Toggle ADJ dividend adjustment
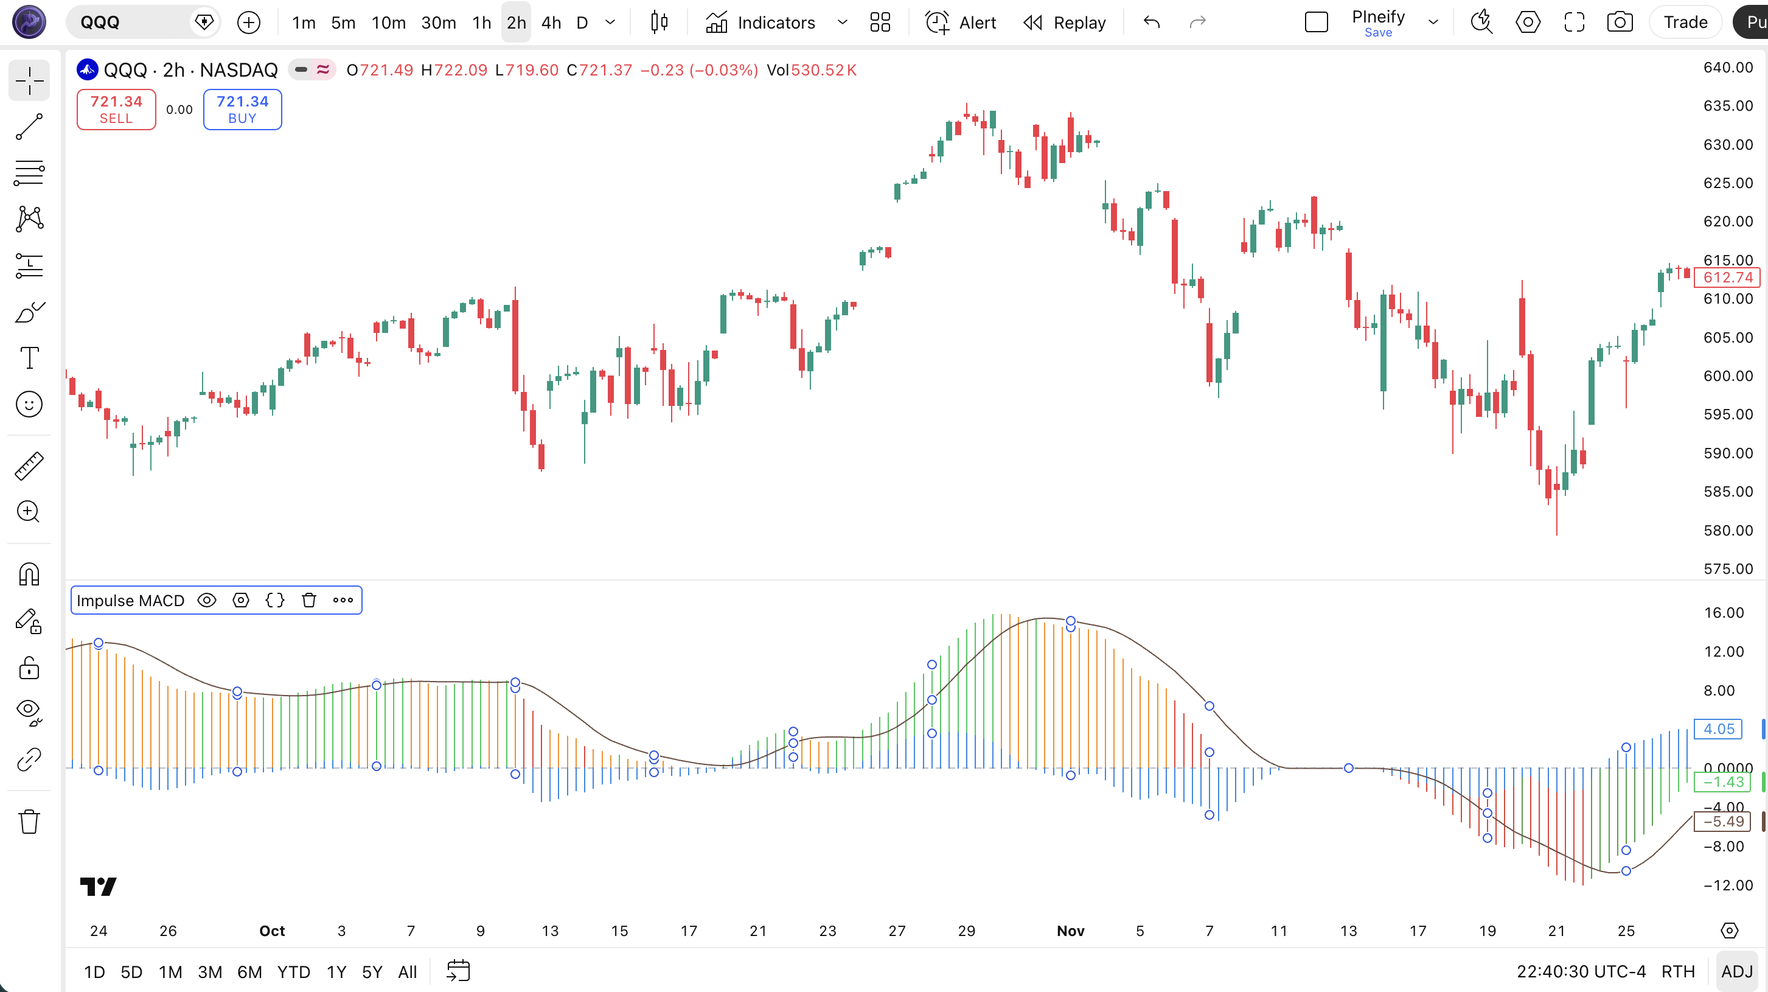This screenshot has height=992, width=1768. pos(1737,972)
